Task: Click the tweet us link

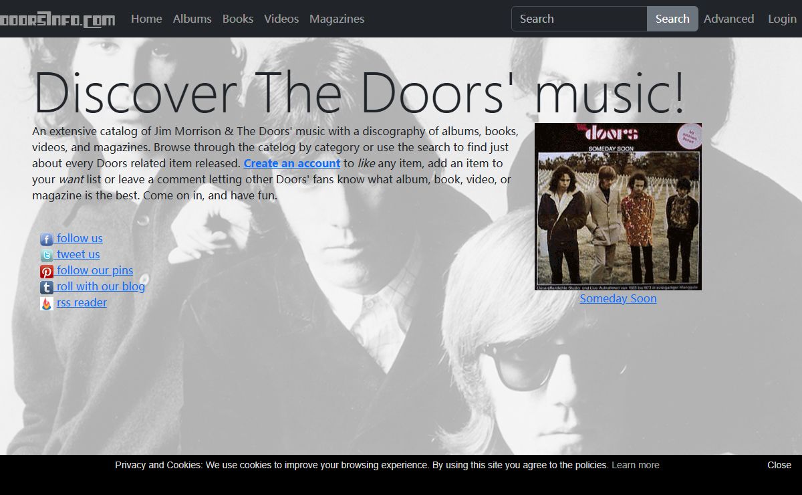Action: tap(78, 254)
